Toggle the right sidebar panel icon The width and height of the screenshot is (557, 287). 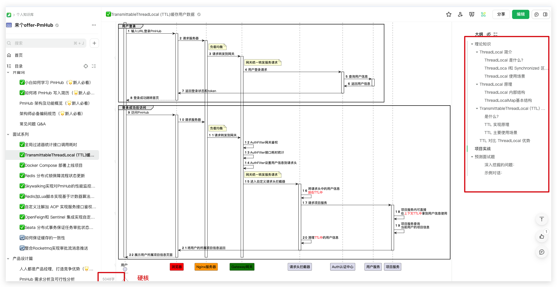pyautogui.click(x=545, y=14)
